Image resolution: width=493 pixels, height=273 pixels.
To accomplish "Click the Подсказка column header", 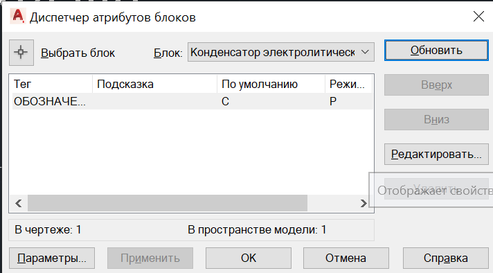I will pyautogui.click(x=154, y=84).
